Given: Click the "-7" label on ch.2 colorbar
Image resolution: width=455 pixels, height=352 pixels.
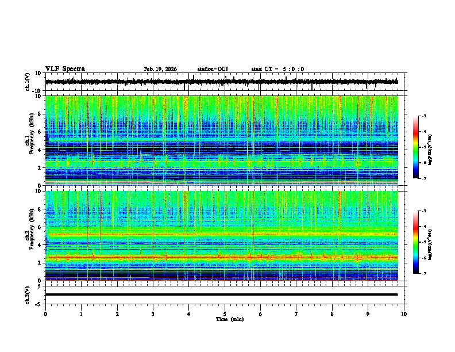Looking at the screenshot, I should click(424, 273).
